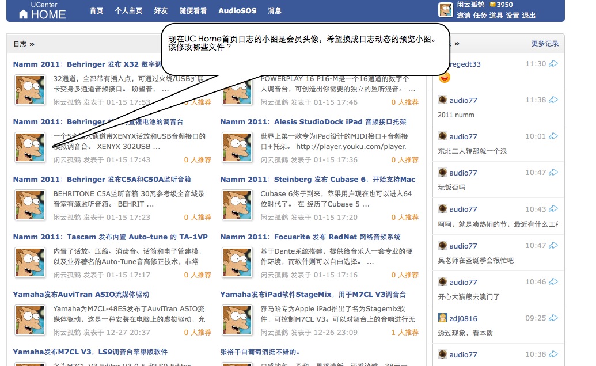596x366 pixels.
Task: Open '张裕干白葡萄酒挺不错的。' post
Action: pyautogui.click(x=260, y=352)
